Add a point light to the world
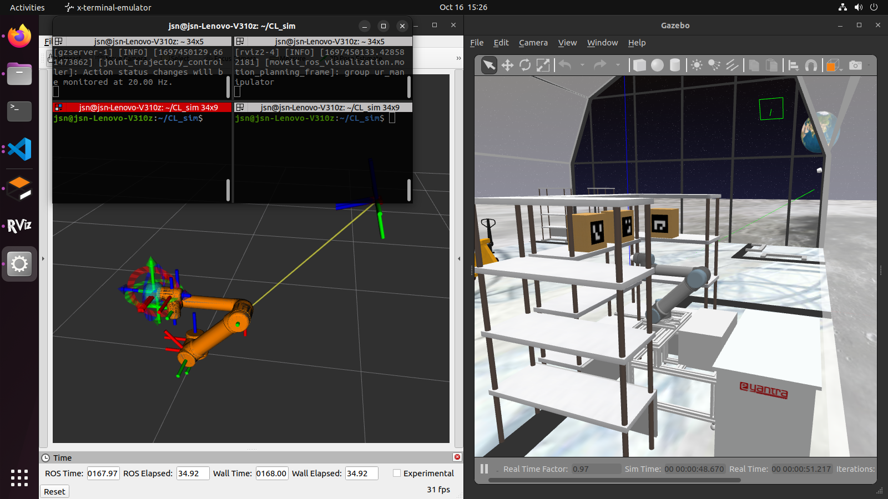The width and height of the screenshot is (888, 499). tap(697, 65)
